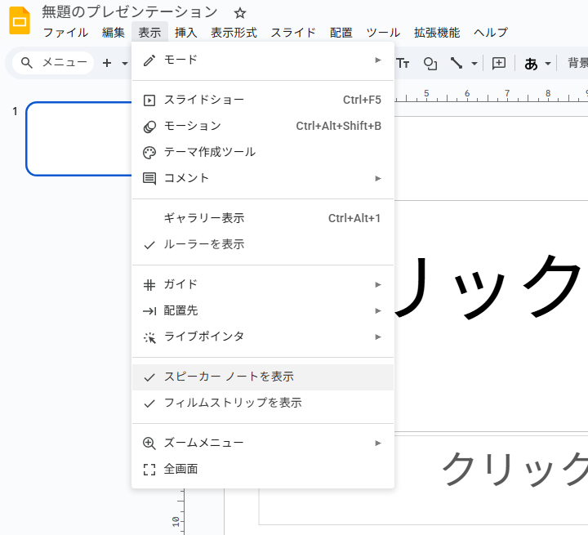Select the shape tool icon
Image resolution: width=588 pixels, height=535 pixels.
430,63
